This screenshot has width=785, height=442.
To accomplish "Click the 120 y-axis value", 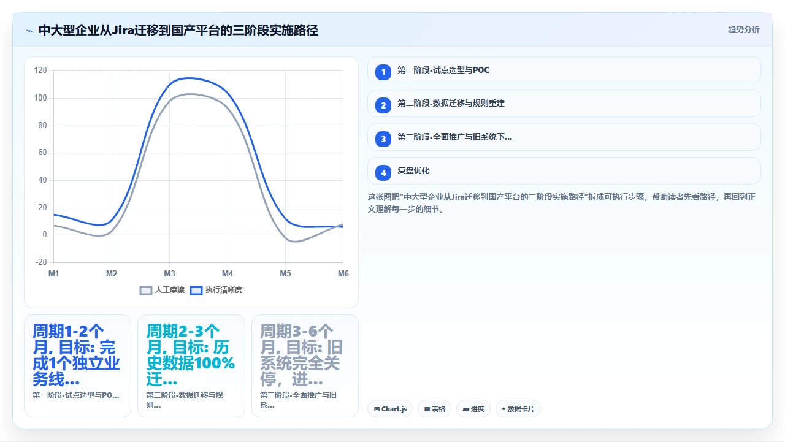I will coord(40,70).
